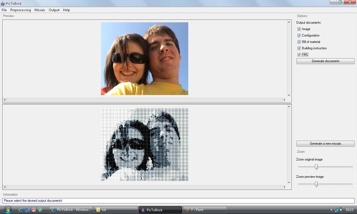Click down arrow of original image vertical scrollbar

[x=289, y=96]
